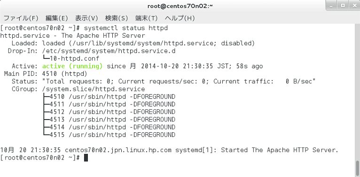The image size is (360, 177).
Task: Maximize the terminal window
Action: click(x=343, y=6)
